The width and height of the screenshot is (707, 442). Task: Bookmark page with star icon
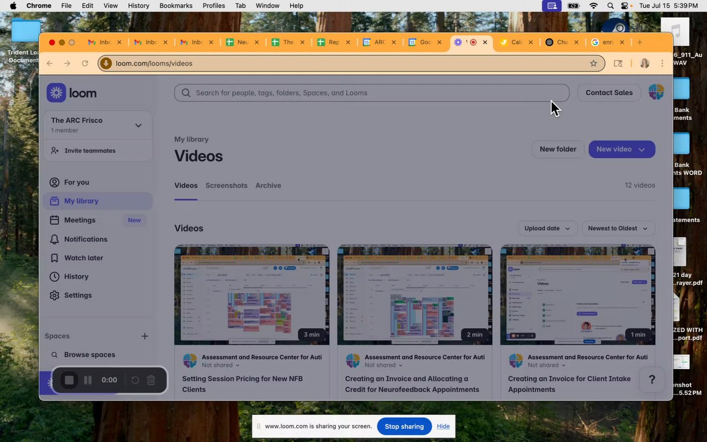click(594, 64)
